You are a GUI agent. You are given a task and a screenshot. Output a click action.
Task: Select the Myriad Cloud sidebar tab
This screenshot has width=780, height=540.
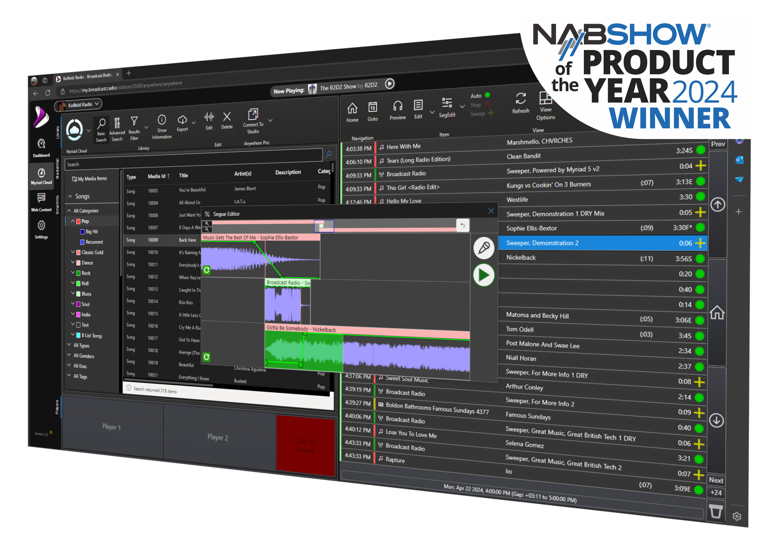[x=41, y=176]
